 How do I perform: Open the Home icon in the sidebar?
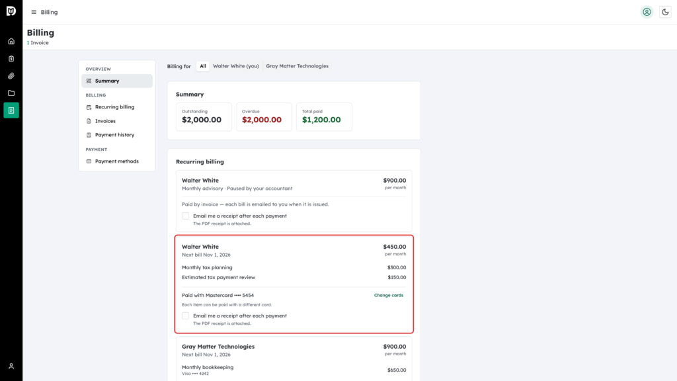(x=11, y=42)
